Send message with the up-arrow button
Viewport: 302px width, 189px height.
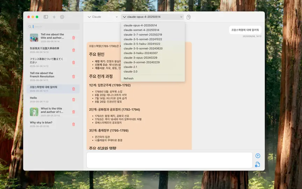pyautogui.click(x=258, y=156)
